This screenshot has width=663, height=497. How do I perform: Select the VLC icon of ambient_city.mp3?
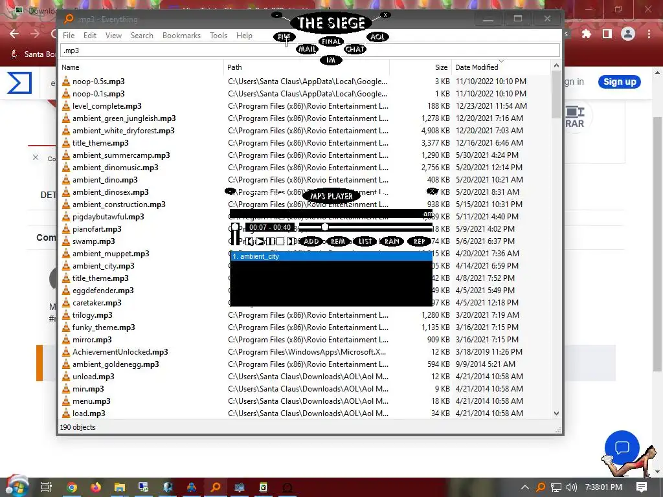(x=66, y=266)
